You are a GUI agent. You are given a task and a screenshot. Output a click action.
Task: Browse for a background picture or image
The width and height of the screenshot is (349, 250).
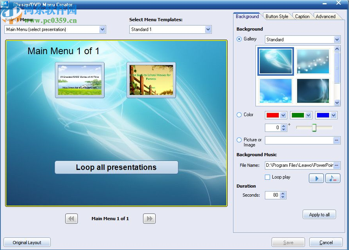click(337, 140)
